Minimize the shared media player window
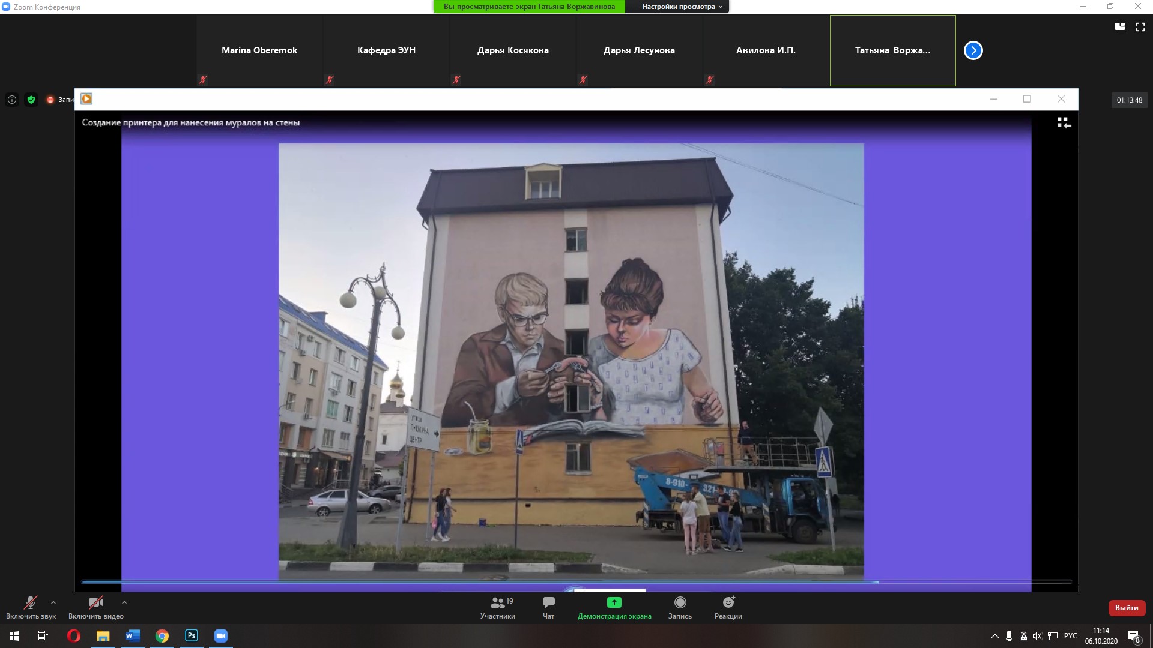Viewport: 1153px width, 648px height. click(x=993, y=99)
